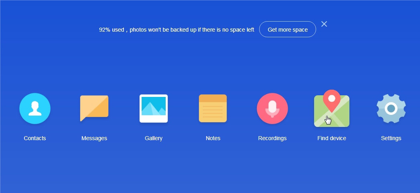Click the Recordings text label
420x193 pixels.
(x=272, y=138)
